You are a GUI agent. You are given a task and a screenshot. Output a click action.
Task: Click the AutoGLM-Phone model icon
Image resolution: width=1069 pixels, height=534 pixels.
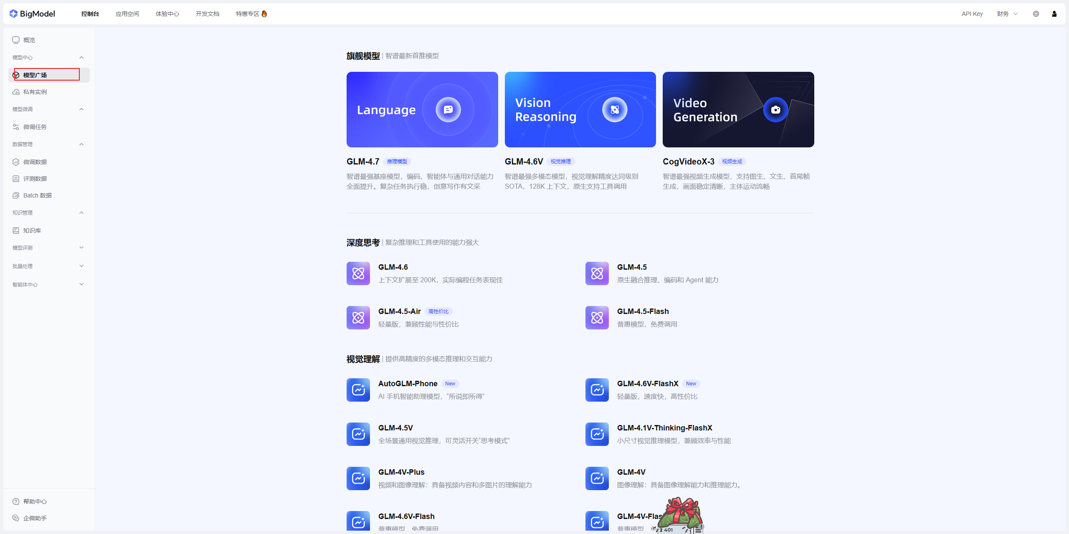[x=358, y=390]
